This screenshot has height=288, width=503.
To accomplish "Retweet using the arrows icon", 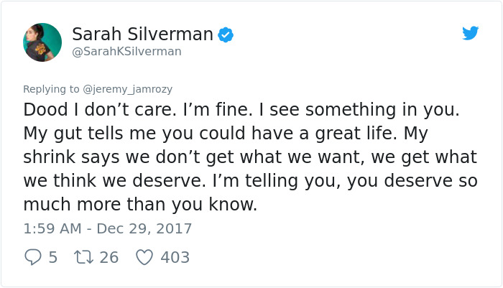I will [84, 257].
